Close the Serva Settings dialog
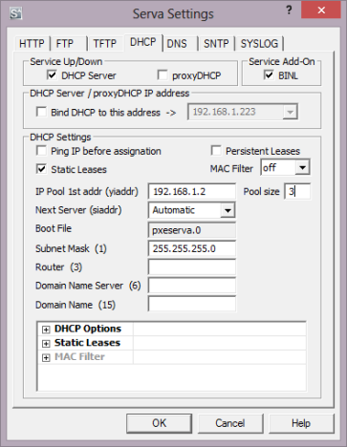 [x=321, y=11]
